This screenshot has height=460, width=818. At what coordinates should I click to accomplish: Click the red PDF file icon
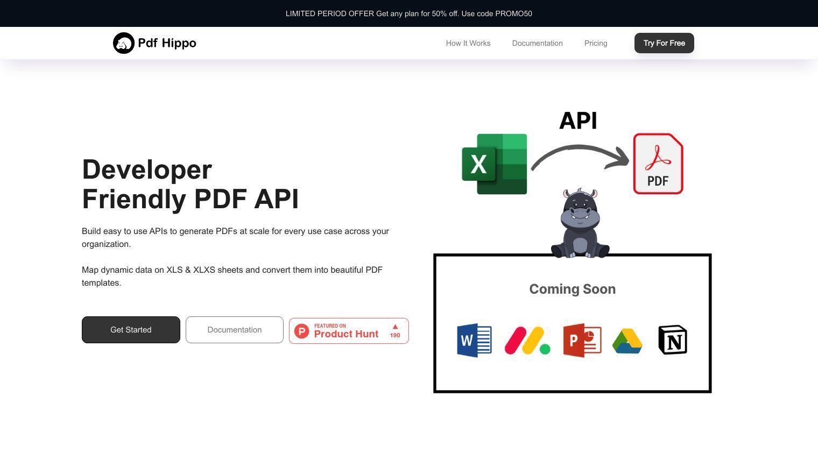(658, 164)
